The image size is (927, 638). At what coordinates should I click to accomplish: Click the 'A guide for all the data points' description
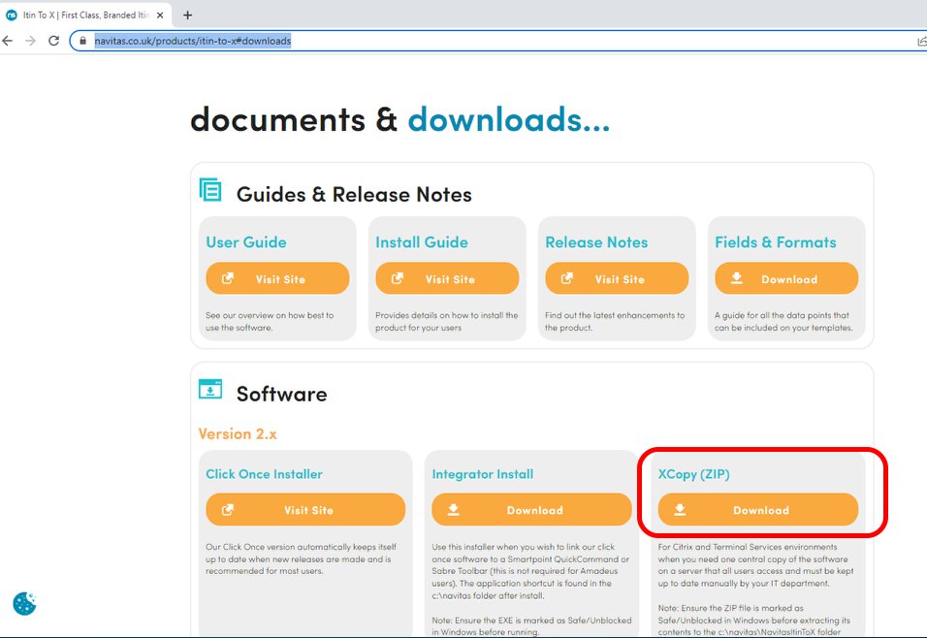pos(783,322)
